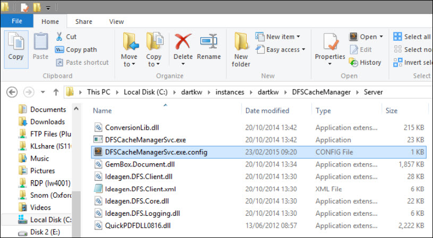
Task: Switch to the Home ribbon tab
Action: pos(50,22)
